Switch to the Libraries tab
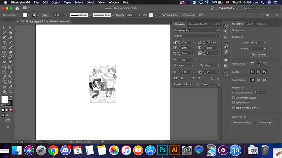Viewport: 282px width, 158px height. 262,24
